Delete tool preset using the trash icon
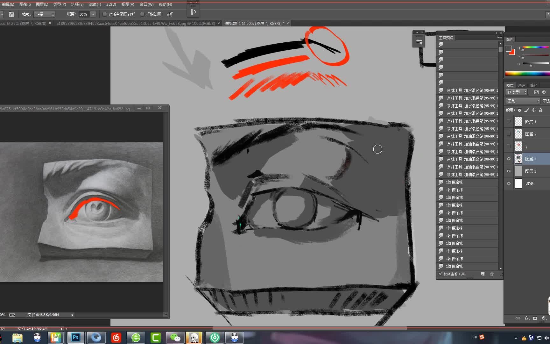 click(492, 274)
